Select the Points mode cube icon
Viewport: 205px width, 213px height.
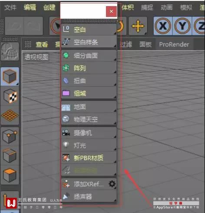click(x=10, y=136)
